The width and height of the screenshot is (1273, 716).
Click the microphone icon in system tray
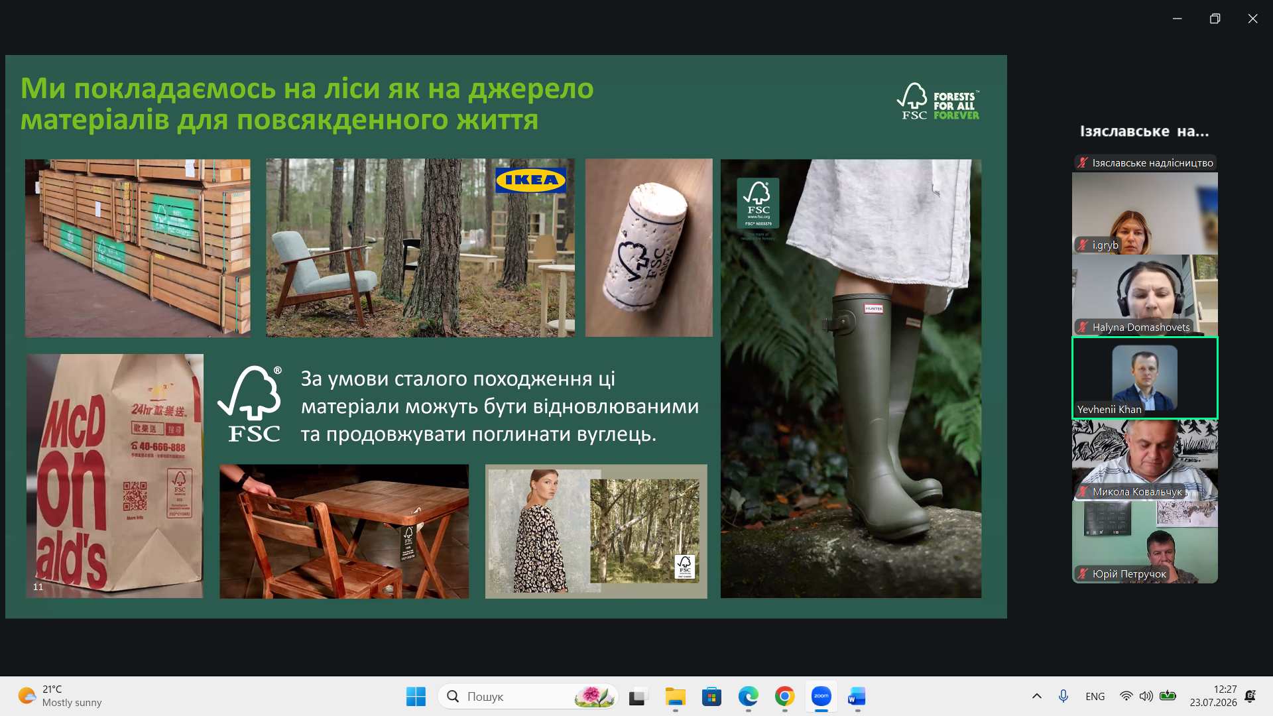pyautogui.click(x=1063, y=696)
